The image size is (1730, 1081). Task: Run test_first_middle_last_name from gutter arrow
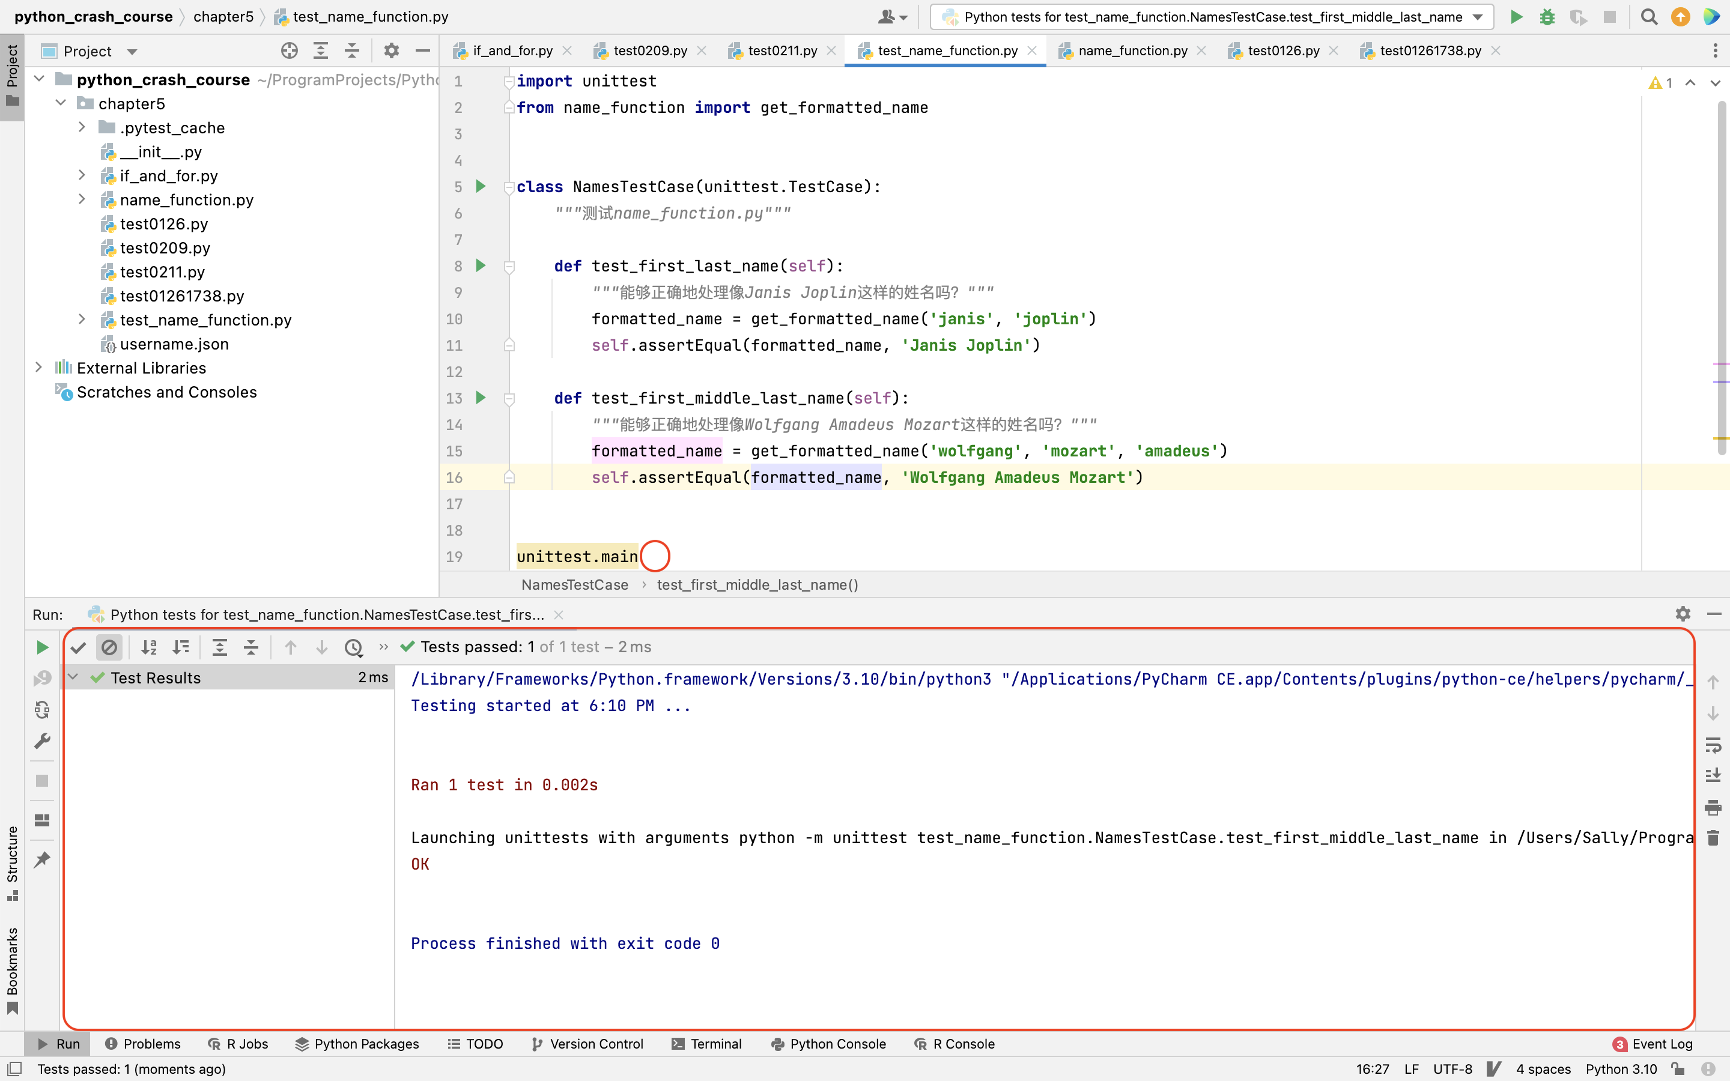481,398
